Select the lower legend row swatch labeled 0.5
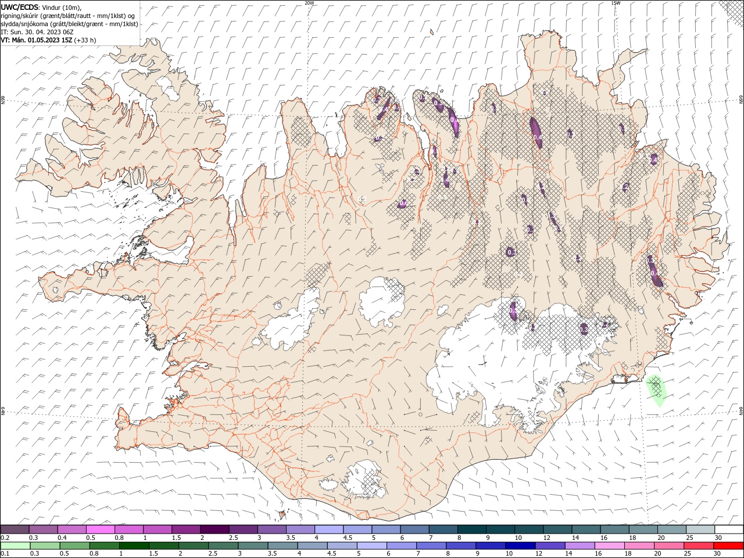744x558 pixels. 75,545
